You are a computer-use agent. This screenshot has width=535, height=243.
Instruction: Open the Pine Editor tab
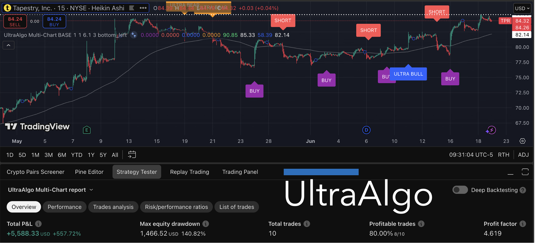point(89,172)
